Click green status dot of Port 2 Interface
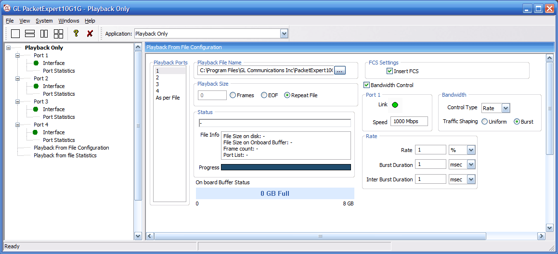 [x=36, y=86]
